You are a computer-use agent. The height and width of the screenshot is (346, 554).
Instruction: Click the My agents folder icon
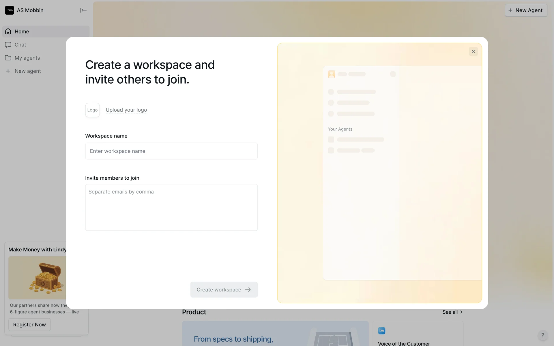point(8,58)
